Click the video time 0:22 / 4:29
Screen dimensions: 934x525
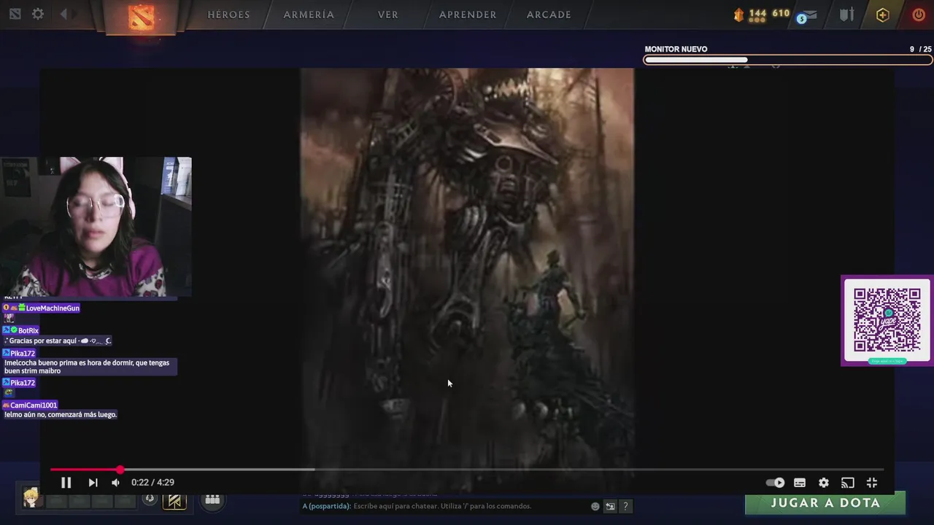pyautogui.click(x=153, y=482)
